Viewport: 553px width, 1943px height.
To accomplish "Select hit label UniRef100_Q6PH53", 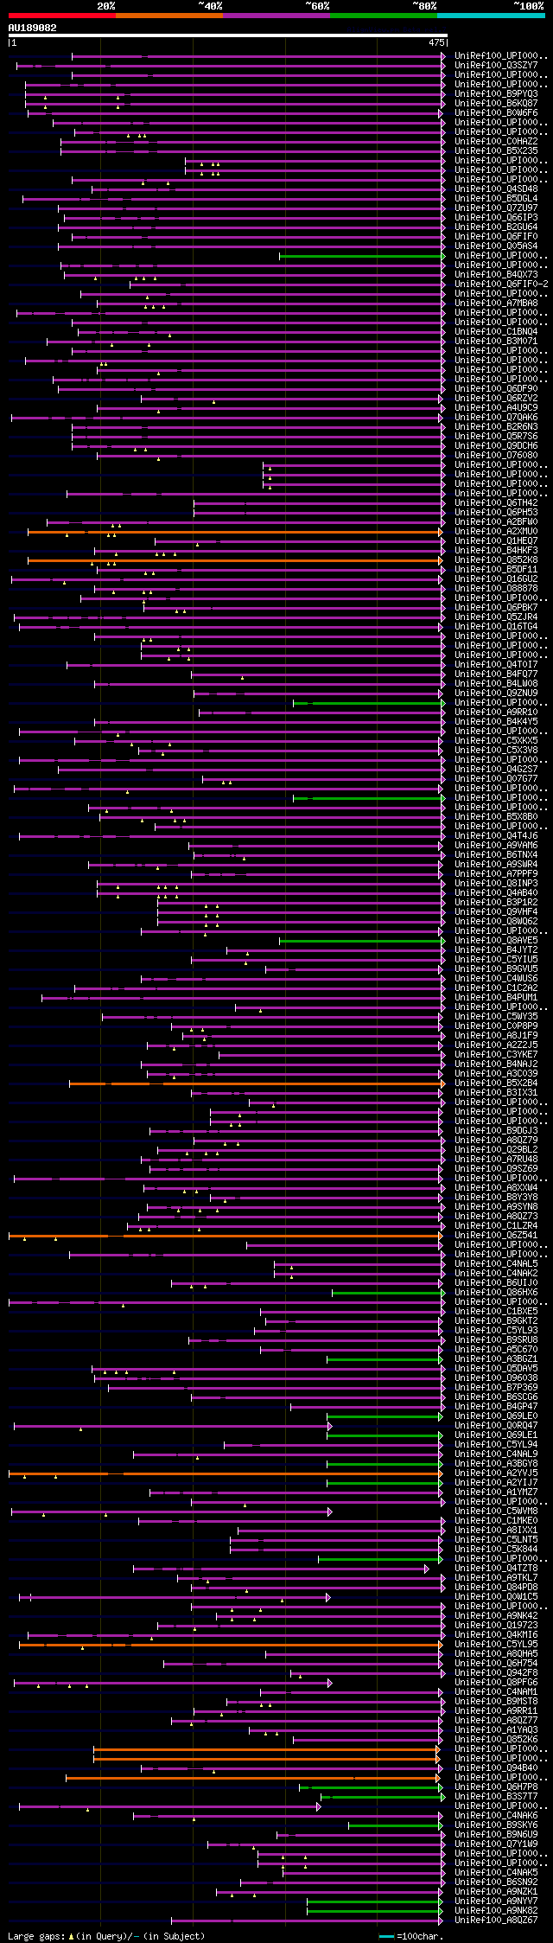I will 496,512.
